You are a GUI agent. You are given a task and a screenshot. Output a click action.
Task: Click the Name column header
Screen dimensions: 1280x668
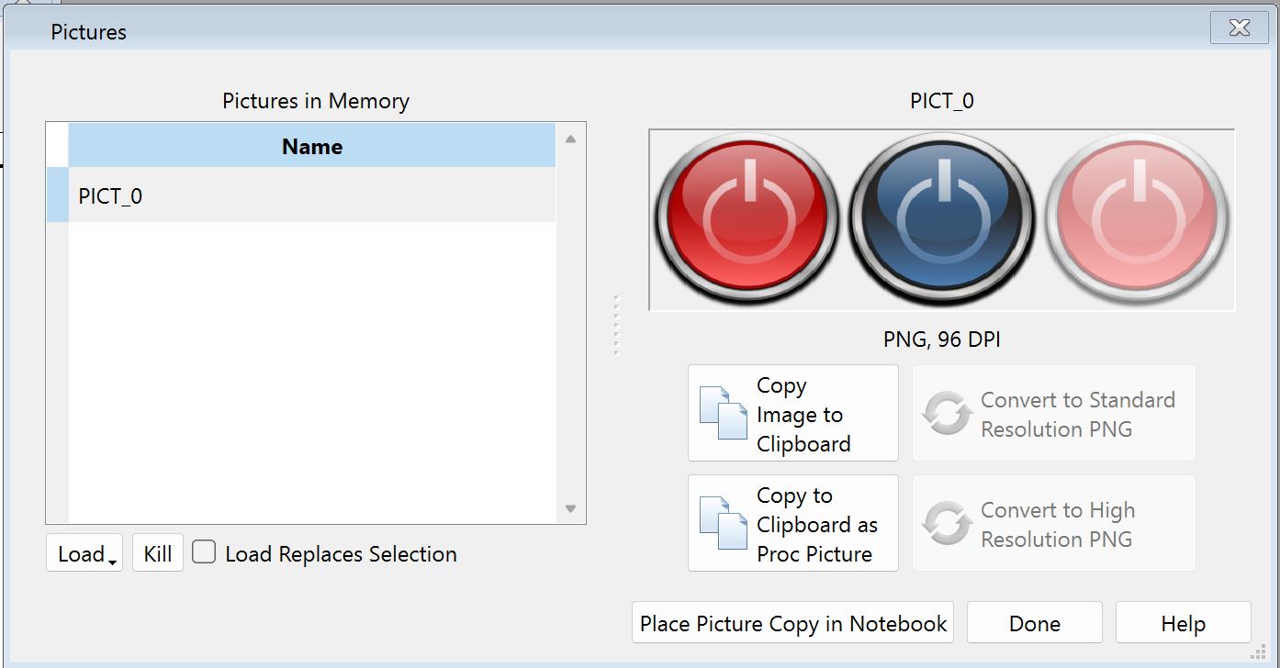click(x=311, y=147)
